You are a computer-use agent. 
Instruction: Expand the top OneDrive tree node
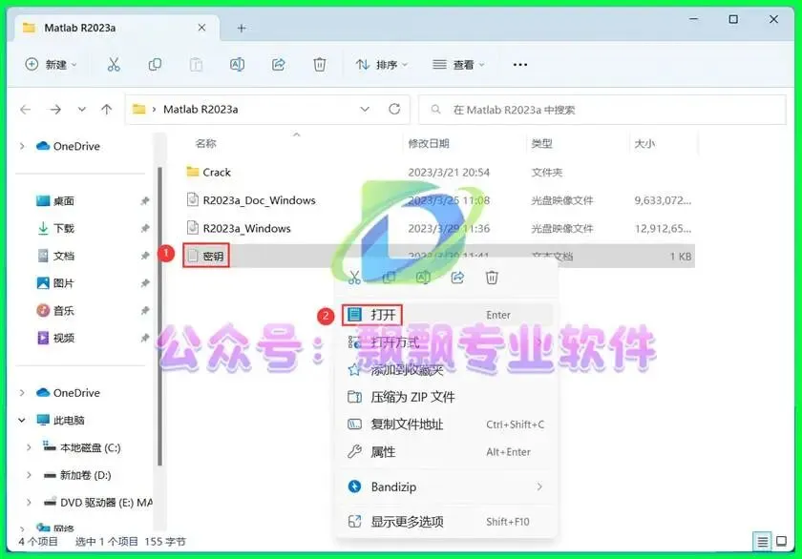22,146
